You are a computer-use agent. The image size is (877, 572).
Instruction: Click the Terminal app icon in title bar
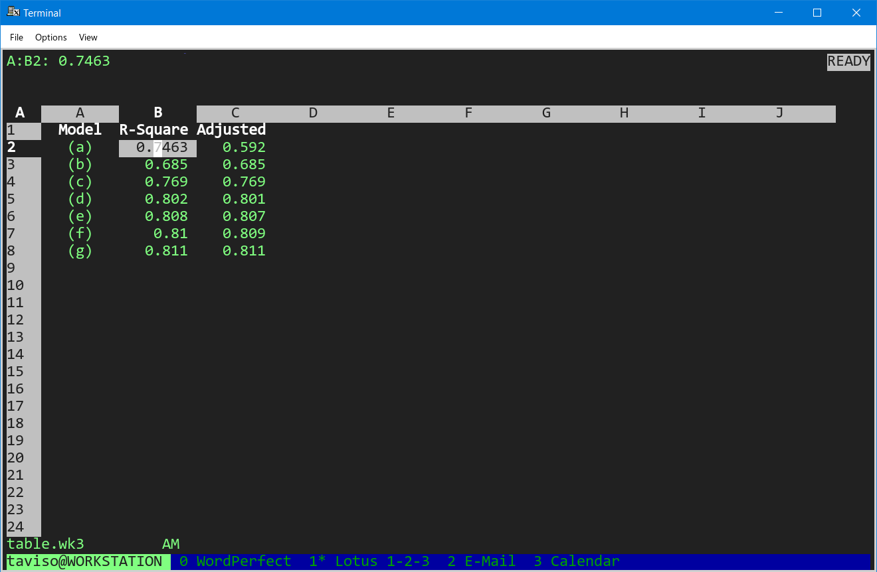coord(13,12)
